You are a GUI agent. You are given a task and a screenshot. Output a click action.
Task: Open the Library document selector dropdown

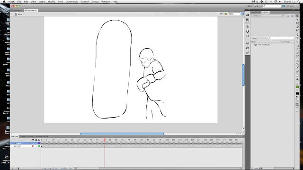268,16
